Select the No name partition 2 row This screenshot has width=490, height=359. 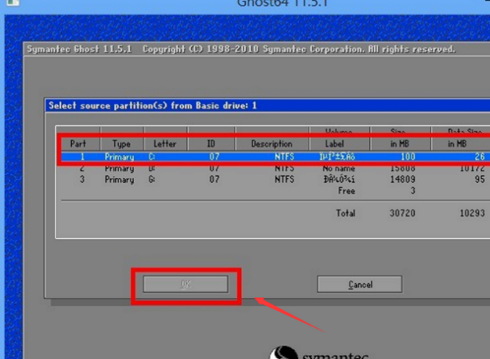click(275, 169)
